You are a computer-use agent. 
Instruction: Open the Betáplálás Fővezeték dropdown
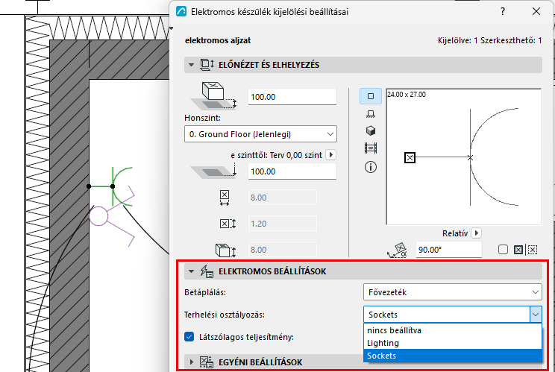[453, 292]
